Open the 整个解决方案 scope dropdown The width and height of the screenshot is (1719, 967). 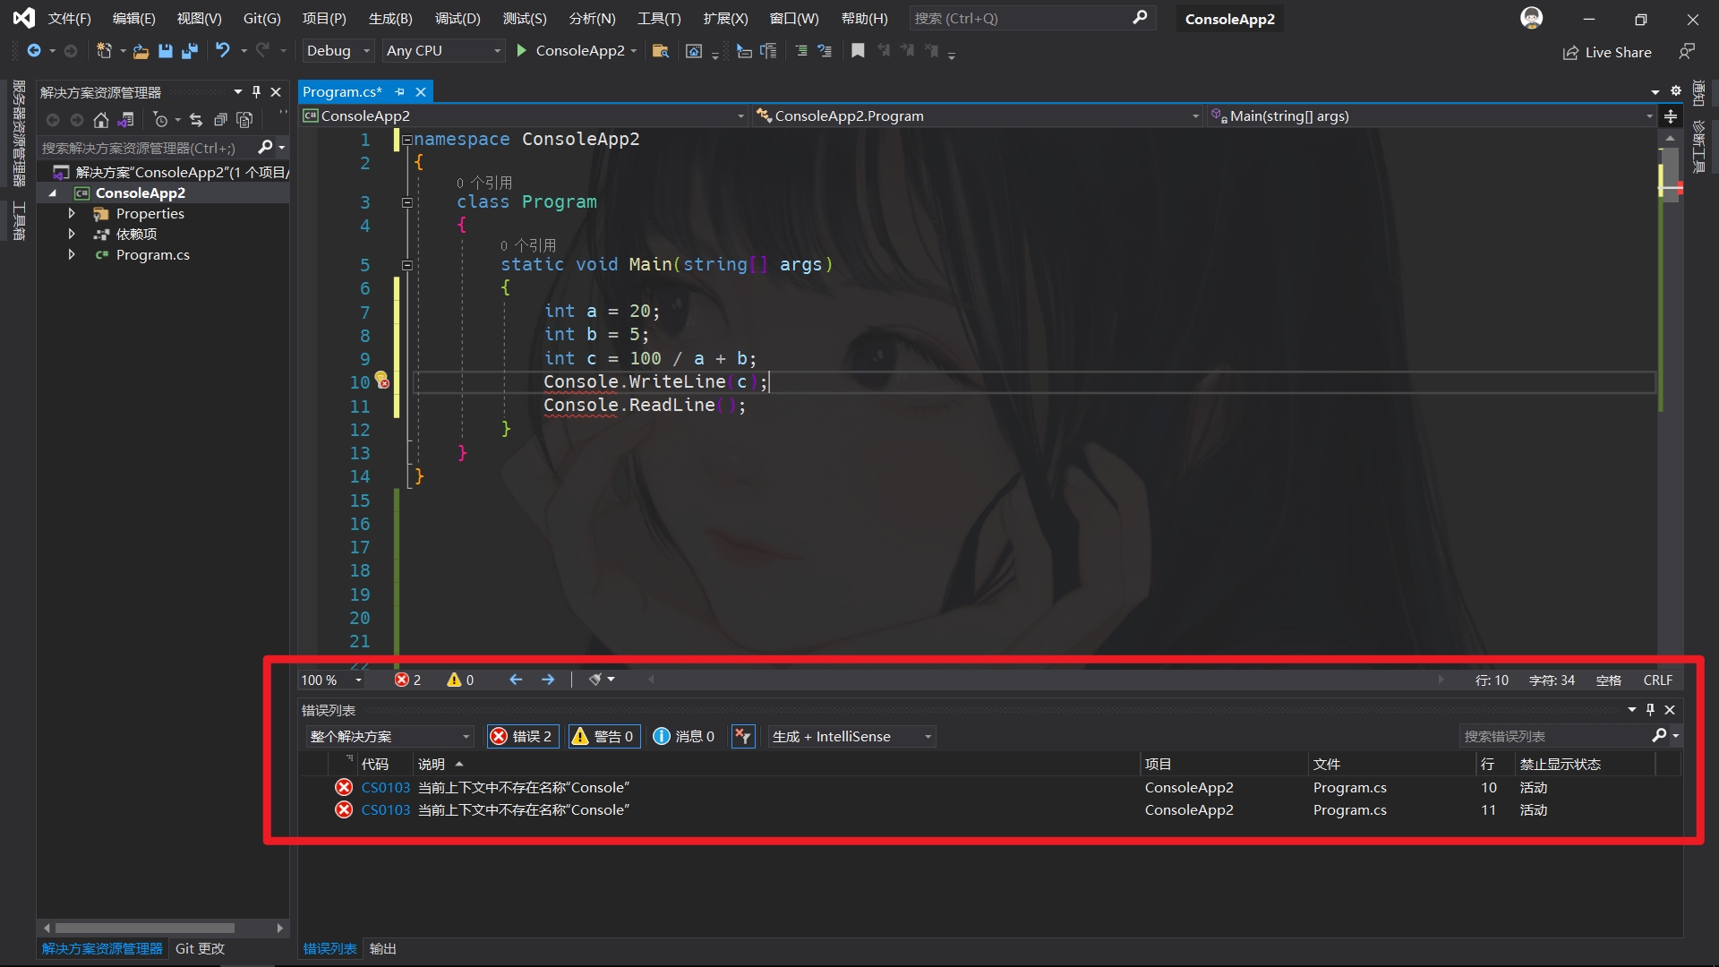point(389,737)
